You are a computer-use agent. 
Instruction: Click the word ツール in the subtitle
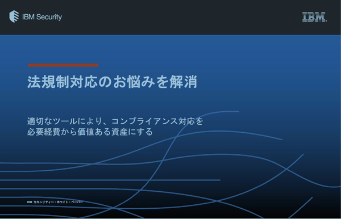pyautogui.click(x=65, y=121)
